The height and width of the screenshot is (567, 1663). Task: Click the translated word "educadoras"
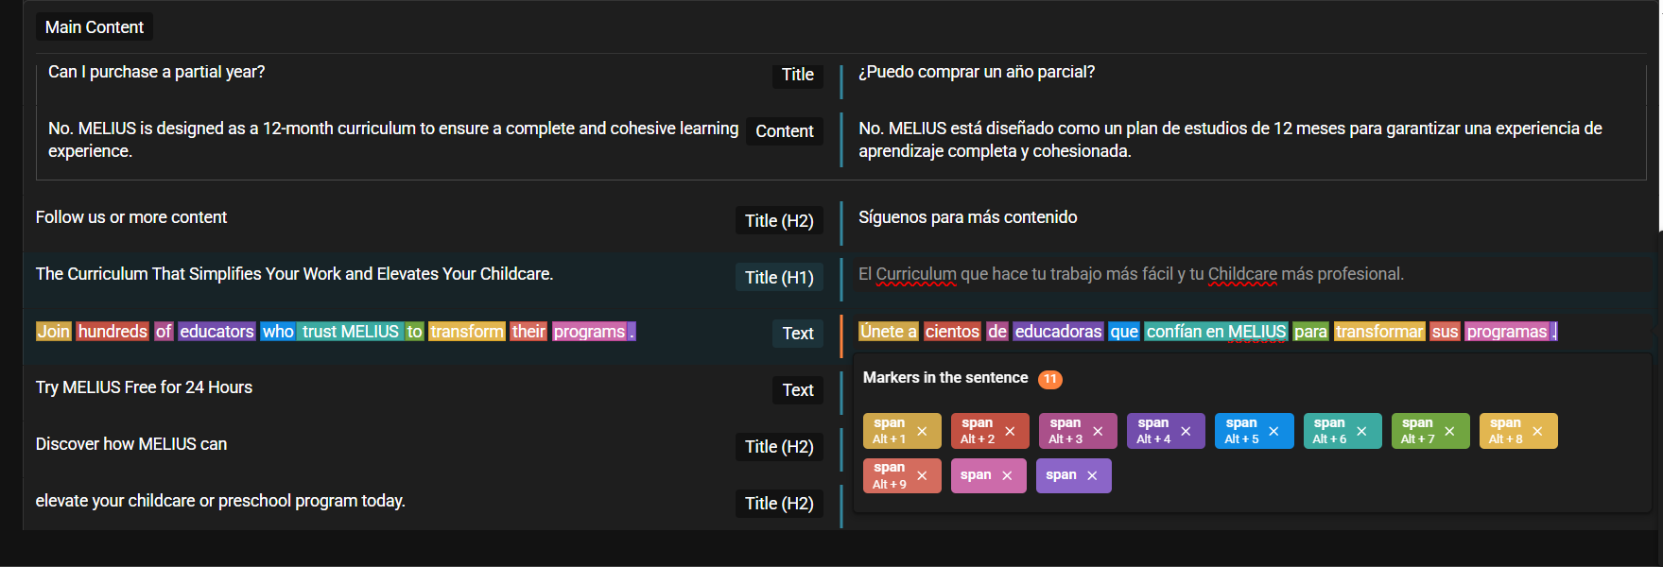1058,332
